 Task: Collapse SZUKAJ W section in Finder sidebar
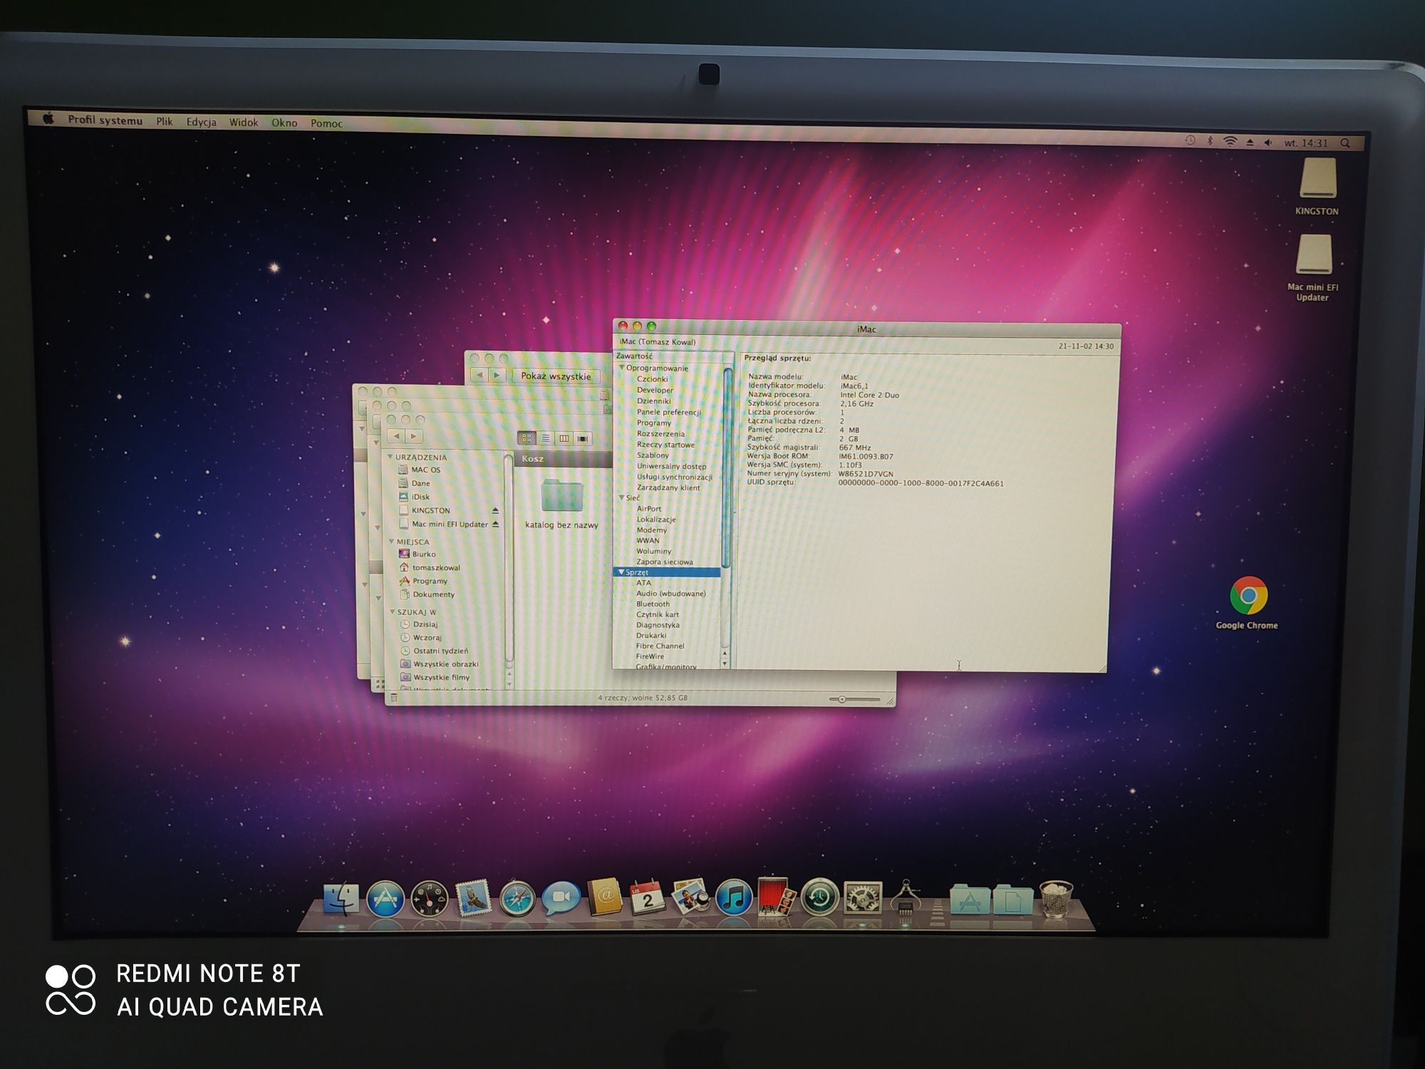point(392,611)
